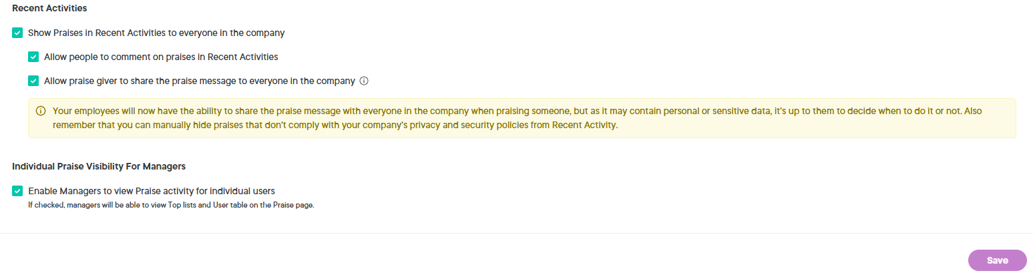Click the info icon beside the share praise option
The width and height of the screenshot is (1033, 279).
click(x=364, y=81)
